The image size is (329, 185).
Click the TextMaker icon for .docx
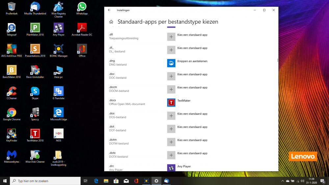point(171,103)
